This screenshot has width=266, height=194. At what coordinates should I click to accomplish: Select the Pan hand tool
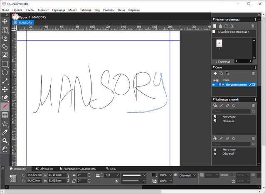point(5,149)
